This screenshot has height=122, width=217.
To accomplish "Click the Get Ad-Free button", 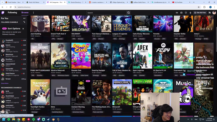I will pos(200,13).
